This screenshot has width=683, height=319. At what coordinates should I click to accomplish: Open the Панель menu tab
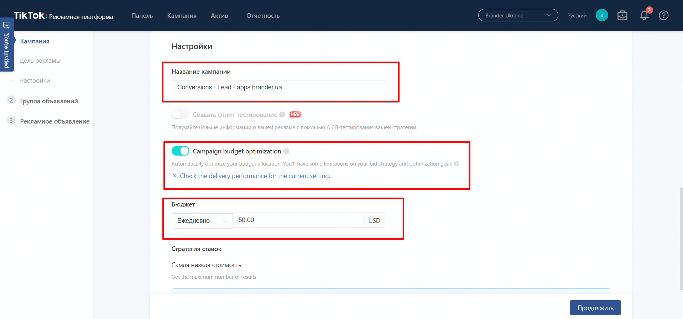[142, 16]
